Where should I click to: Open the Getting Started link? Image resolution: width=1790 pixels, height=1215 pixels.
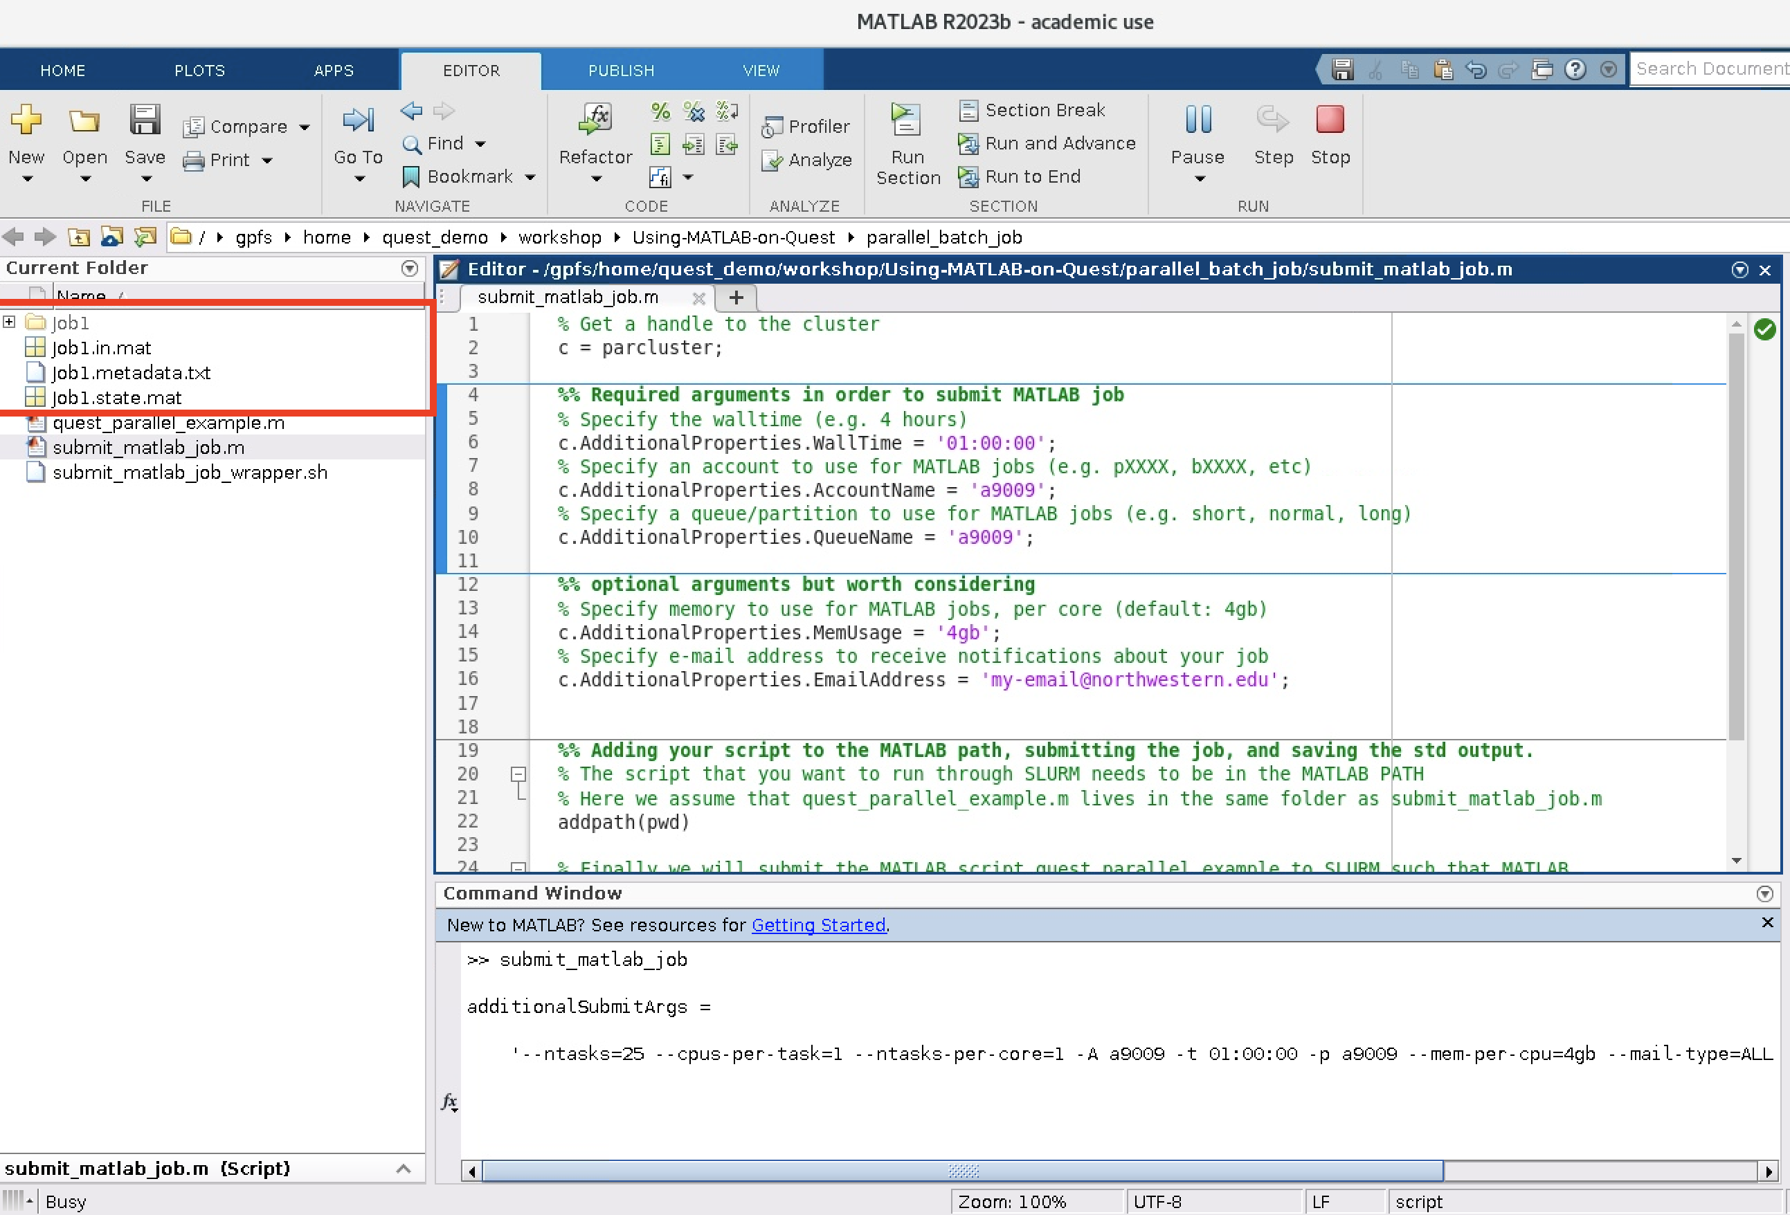click(x=819, y=924)
